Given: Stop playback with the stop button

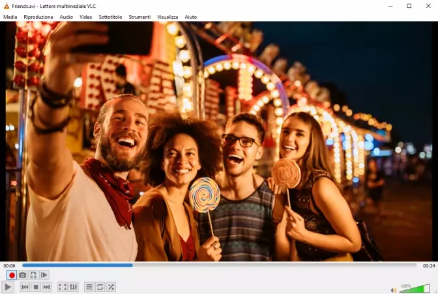Looking at the screenshot, I should [36, 287].
